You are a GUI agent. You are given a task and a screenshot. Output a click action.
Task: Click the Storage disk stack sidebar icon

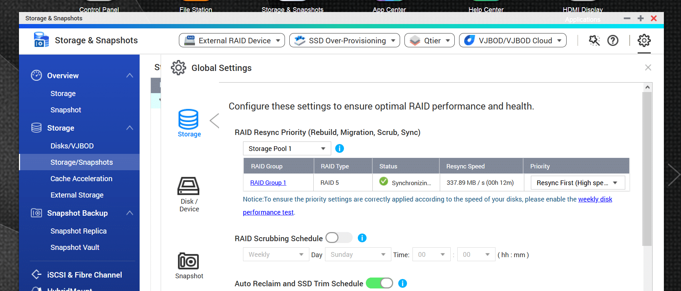click(x=36, y=128)
